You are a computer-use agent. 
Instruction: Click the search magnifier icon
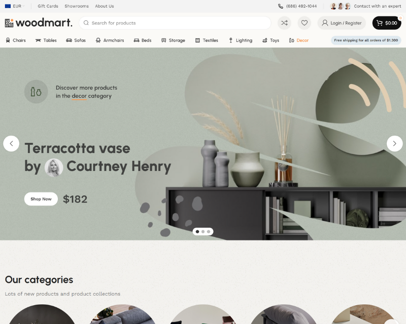86,23
